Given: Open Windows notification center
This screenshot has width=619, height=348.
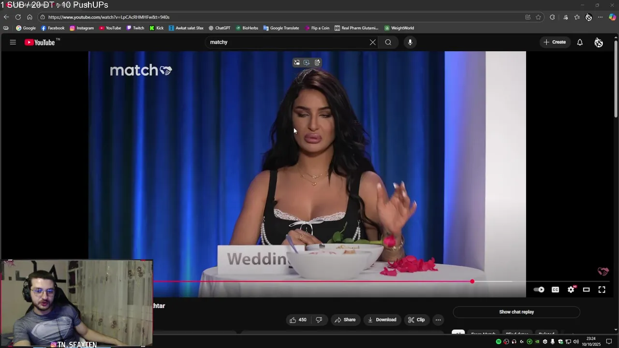Looking at the screenshot, I should tap(609, 342).
